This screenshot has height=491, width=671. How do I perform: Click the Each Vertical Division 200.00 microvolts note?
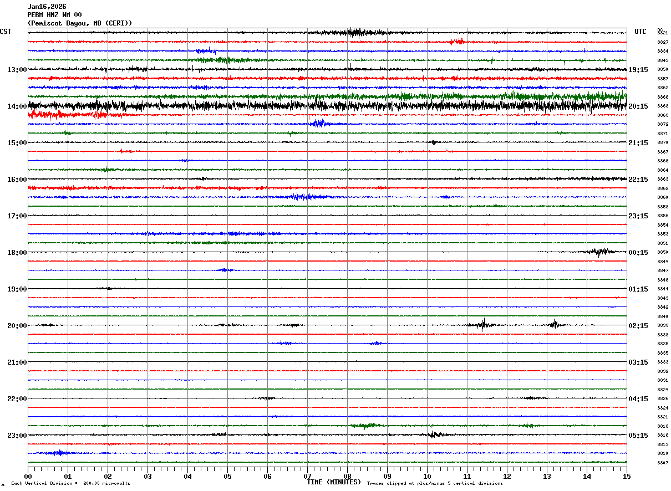coord(70,484)
